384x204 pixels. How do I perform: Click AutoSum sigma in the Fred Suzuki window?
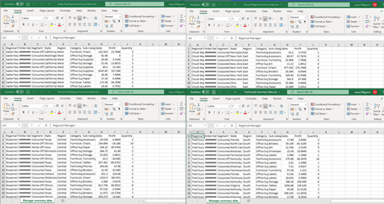coord(367,104)
